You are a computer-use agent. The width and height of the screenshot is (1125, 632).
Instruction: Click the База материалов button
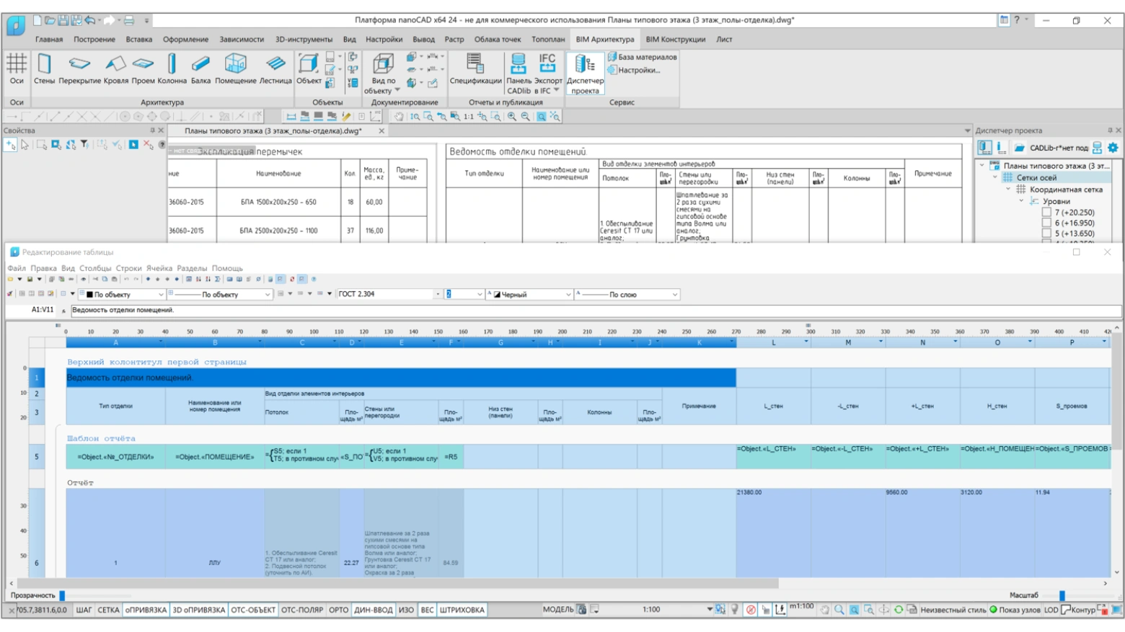pyautogui.click(x=643, y=57)
